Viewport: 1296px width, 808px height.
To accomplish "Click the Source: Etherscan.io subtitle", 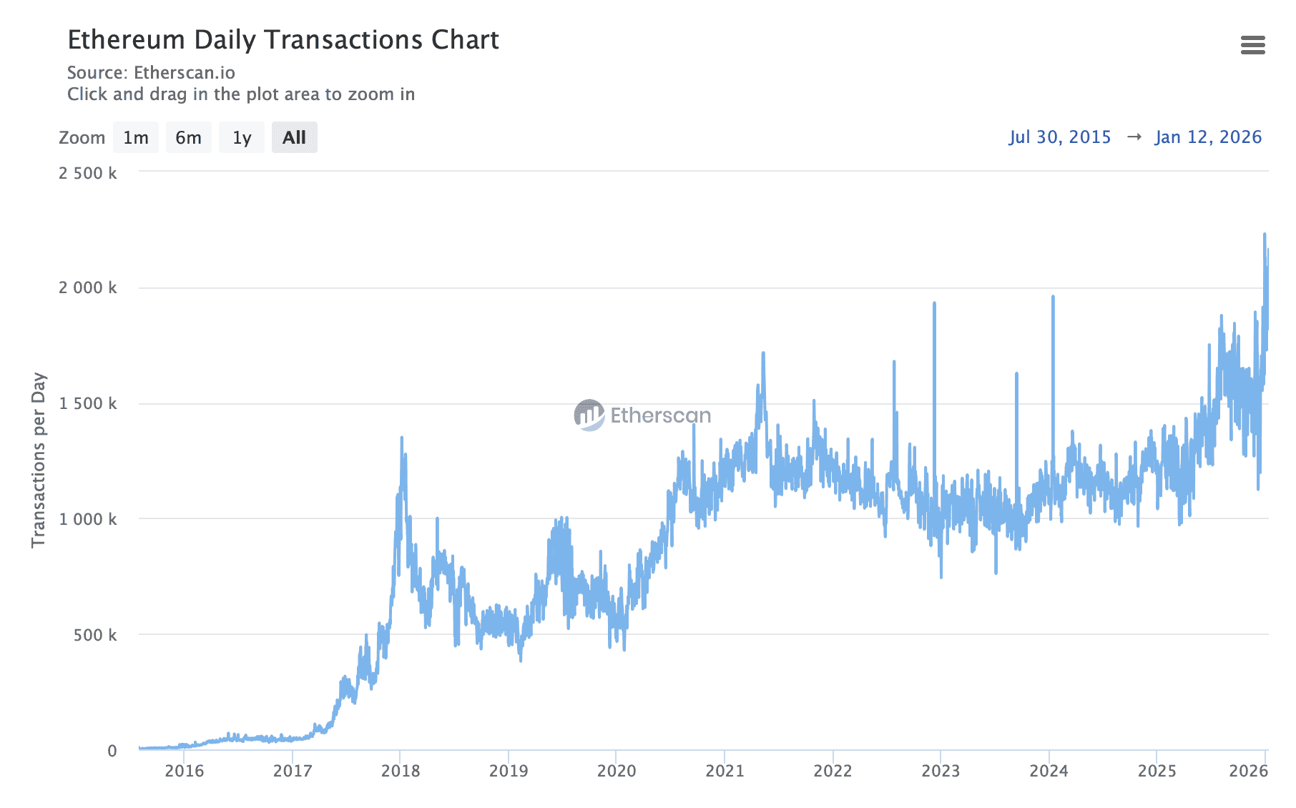I will [151, 73].
